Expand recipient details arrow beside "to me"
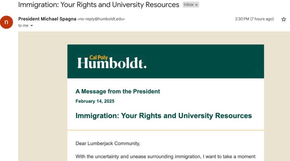This screenshot has width=290, height=161. [x=32, y=26]
